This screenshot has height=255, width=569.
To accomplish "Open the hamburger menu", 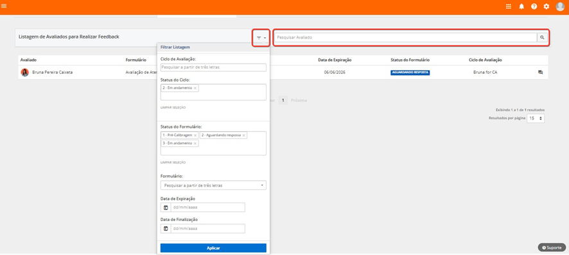I will point(4,6).
